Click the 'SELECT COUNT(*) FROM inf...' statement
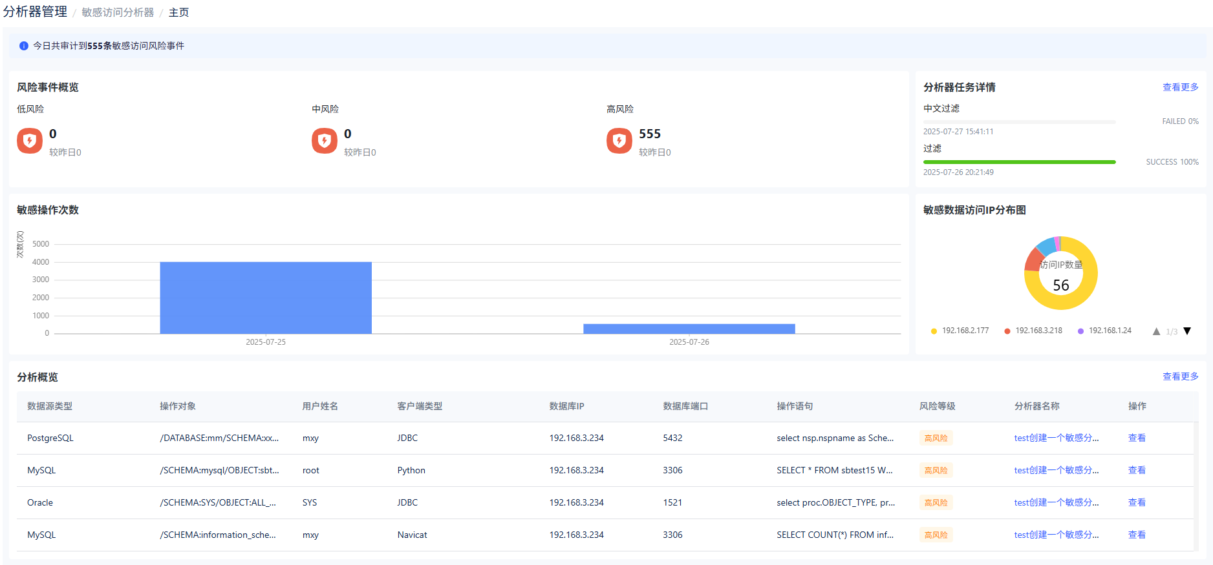This screenshot has height=565, width=1213. 835,535
